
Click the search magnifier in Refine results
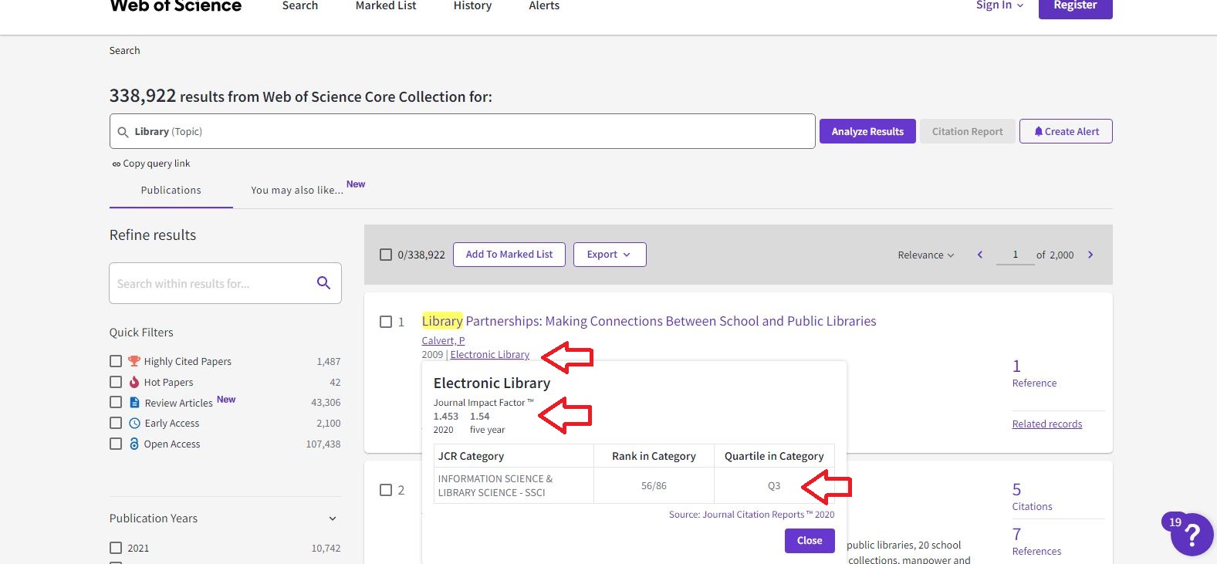coord(323,283)
